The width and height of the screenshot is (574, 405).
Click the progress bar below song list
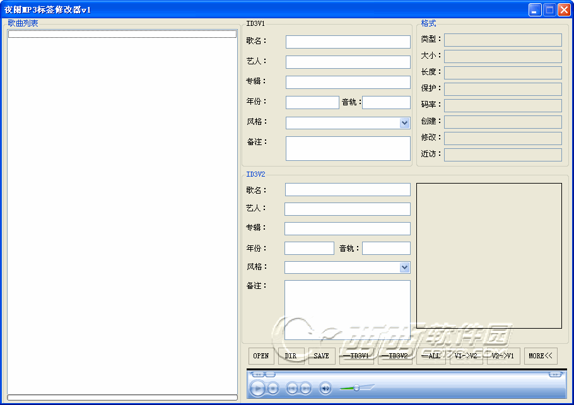[122, 397]
